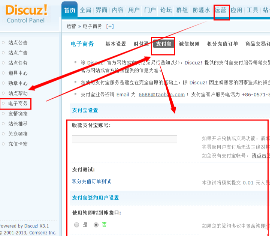272x236 pixels.
Task: Open 友情链接 in the sidebar
Action: 18,114
